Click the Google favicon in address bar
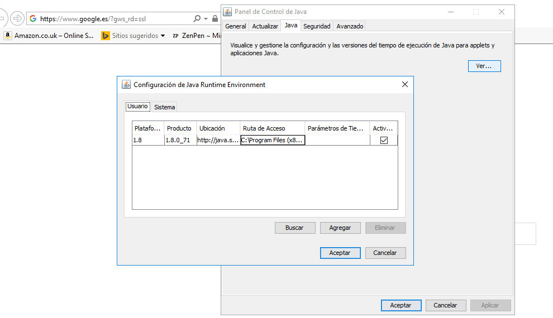This screenshot has height=318, width=553. click(33, 18)
